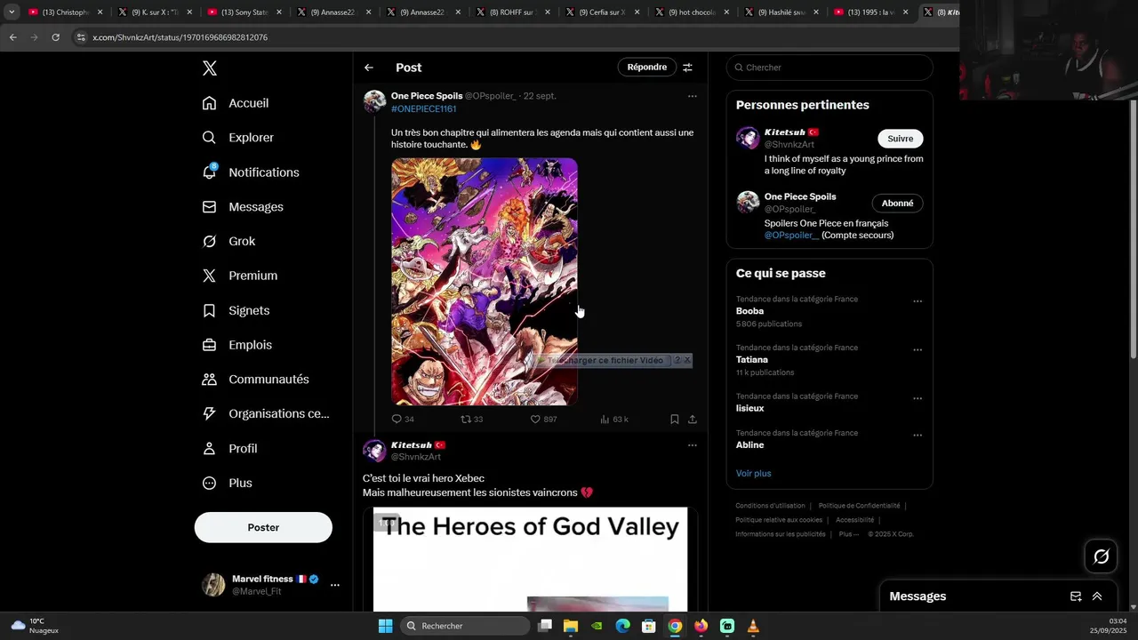Open the One Piece manga artwork image
Image resolution: width=1138 pixels, height=640 pixels.
(x=485, y=281)
